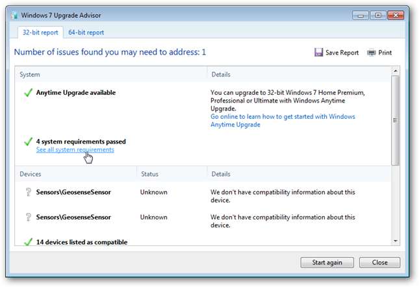Click the Details header in the Devices section
The width and height of the screenshot is (419, 287).
pos(221,174)
